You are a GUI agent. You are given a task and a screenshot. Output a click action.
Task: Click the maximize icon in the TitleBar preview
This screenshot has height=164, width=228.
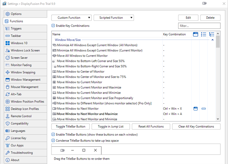84,150
